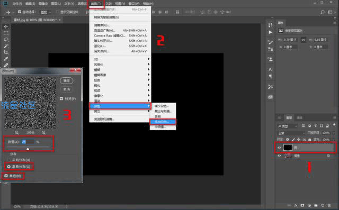Choose Convert for Smart Filters item

120,17
